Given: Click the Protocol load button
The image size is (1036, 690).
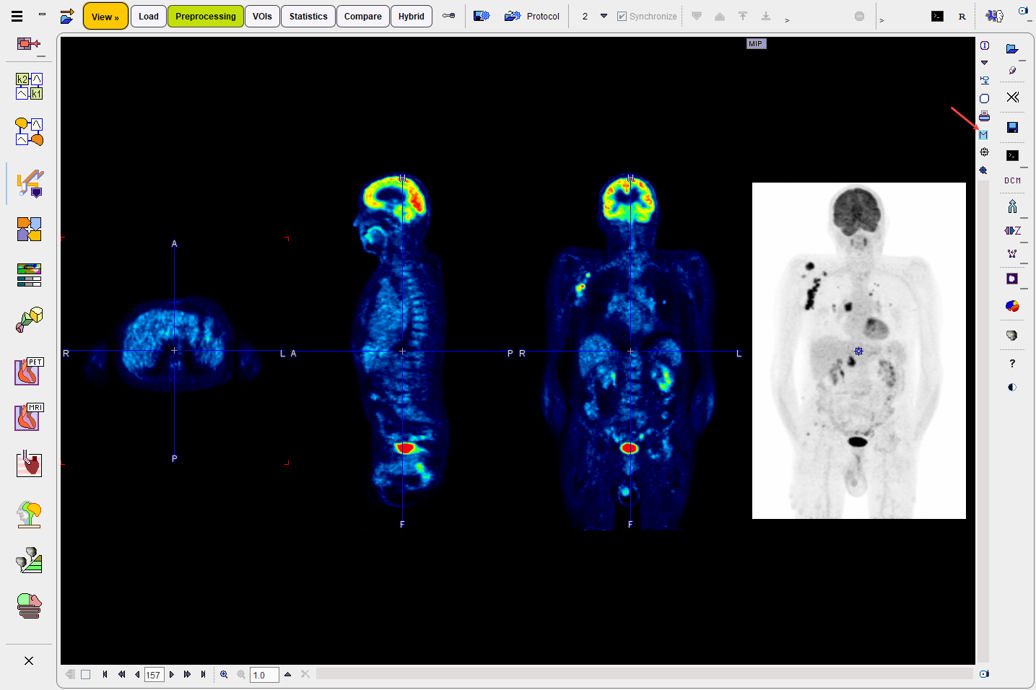Looking at the screenshot, I should (532, 16).
